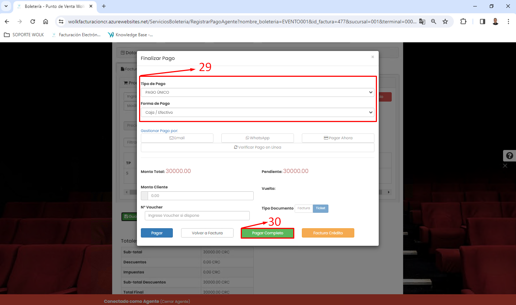Click the Pendiente 30000.00 value
The image size is (516, 305).
tap(296, 171)
